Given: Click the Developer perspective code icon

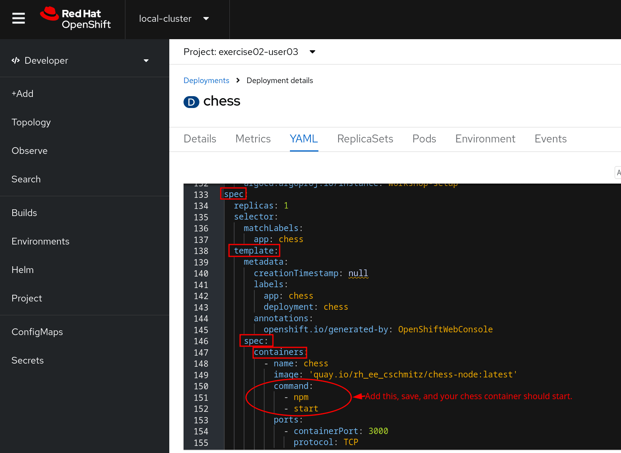Looking at the screenshot, I should point(16,61).
